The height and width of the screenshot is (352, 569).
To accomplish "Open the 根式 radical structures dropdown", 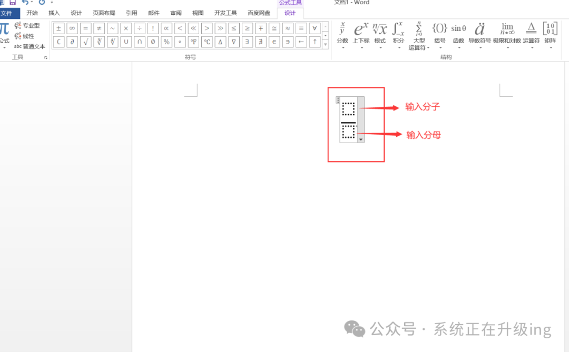I will coord(380,35).
